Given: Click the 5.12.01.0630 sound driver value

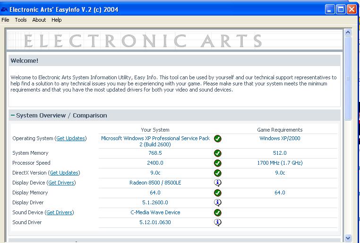Looking at the screenshot, I should [155, 222].
